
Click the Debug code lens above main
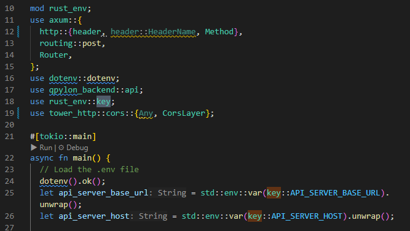(77, 148)
